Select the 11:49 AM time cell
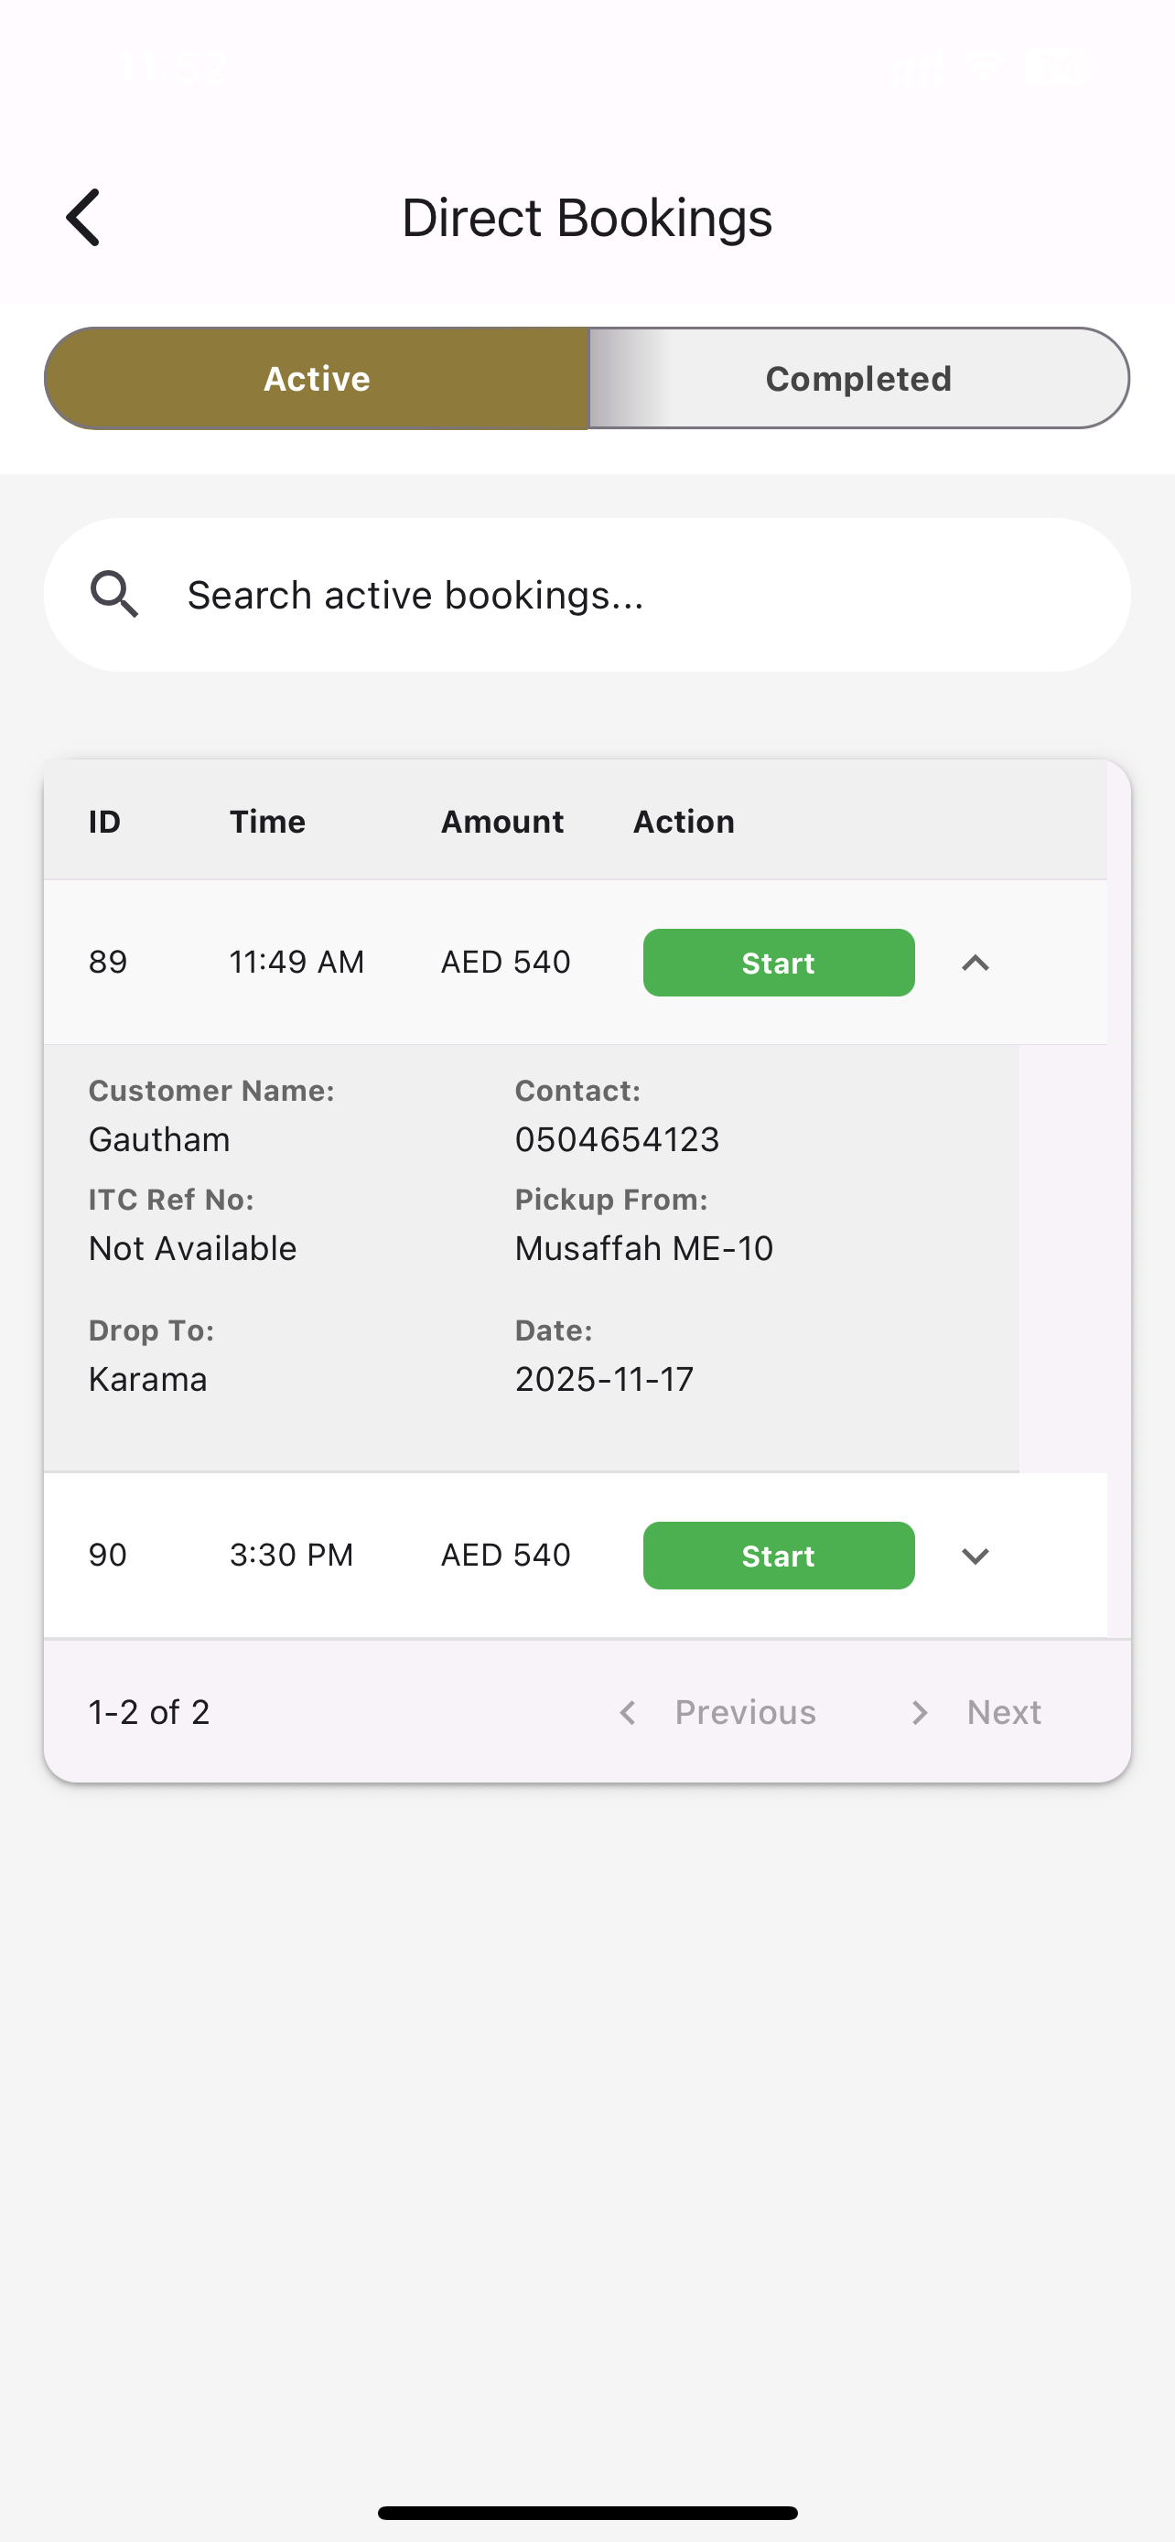The height and width of the screenshot is (2542, 1175). (x=297, y=962)
